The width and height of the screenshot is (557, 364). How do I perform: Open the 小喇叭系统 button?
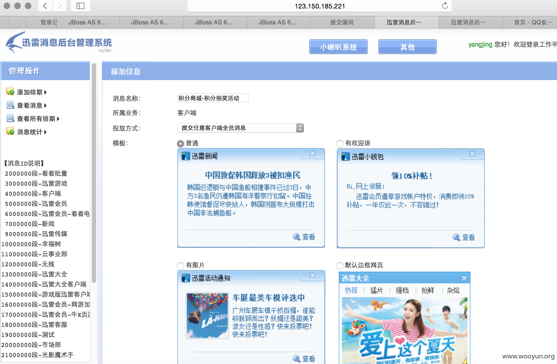[339, 47]
